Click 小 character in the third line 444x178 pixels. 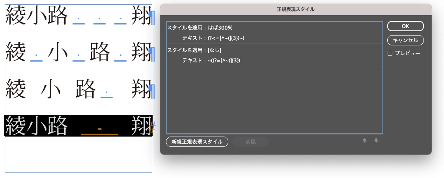click(x=50, y=88)
